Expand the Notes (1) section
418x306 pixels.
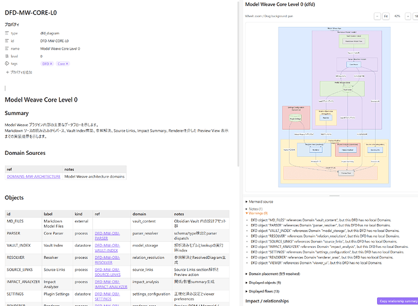coord(254,209)
